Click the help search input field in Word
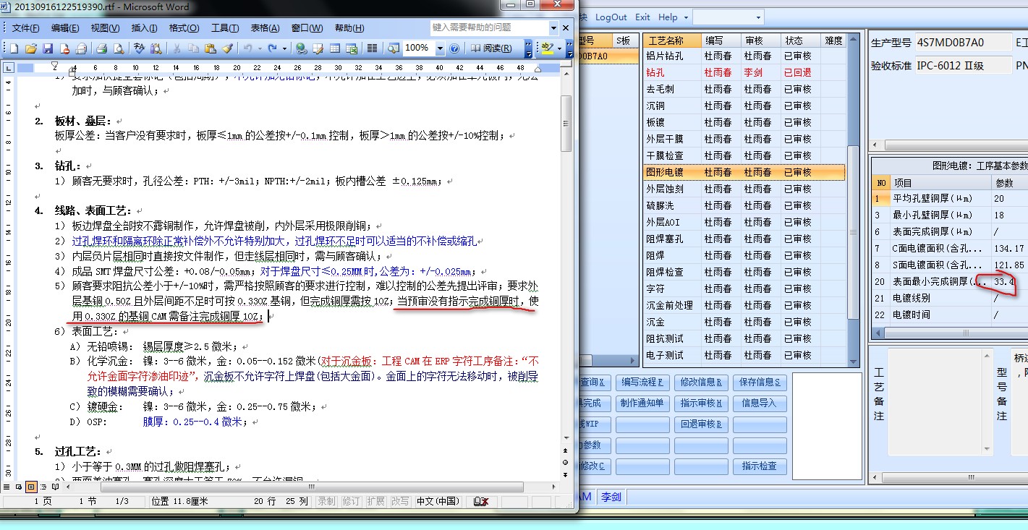The image size is (1028, 530). pyautogui.click(x=490, y=27)
